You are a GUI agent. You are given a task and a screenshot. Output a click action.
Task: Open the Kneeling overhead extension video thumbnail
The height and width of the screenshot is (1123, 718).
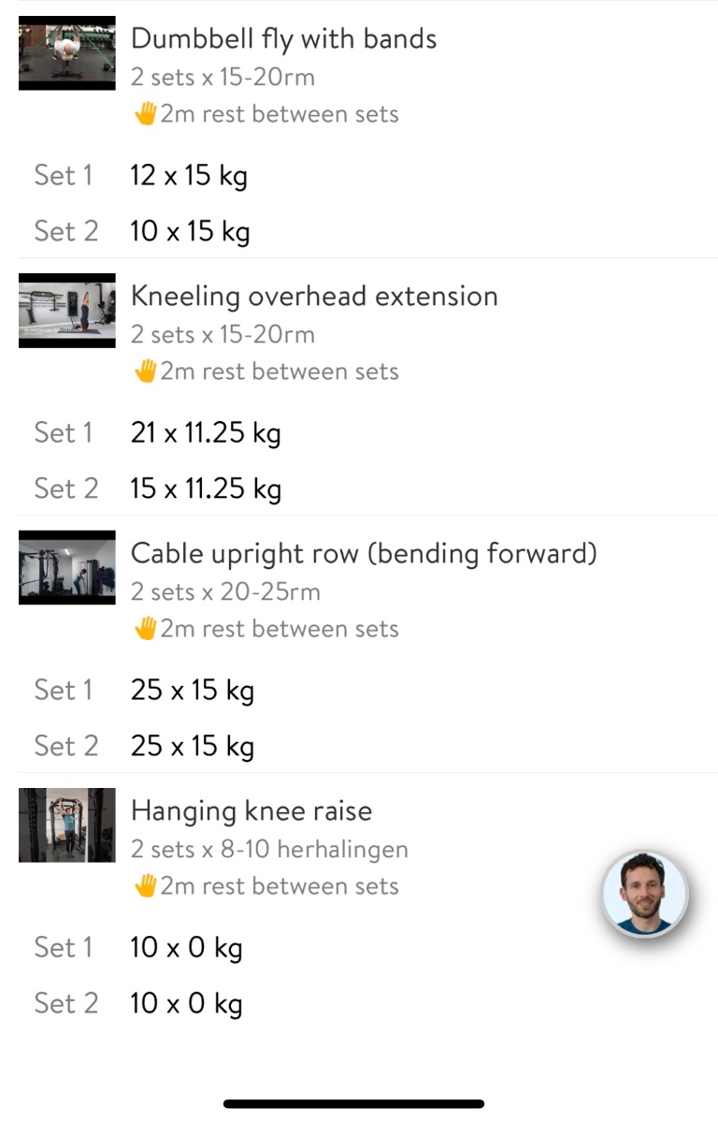pos(66,310)
